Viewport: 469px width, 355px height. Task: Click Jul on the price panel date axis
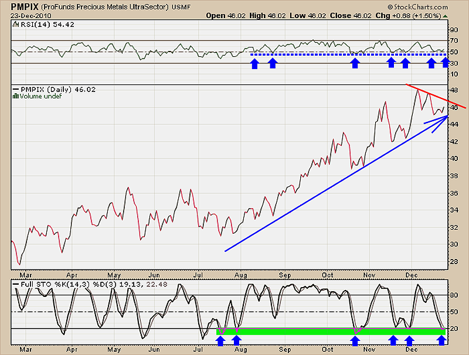point(198,275)
